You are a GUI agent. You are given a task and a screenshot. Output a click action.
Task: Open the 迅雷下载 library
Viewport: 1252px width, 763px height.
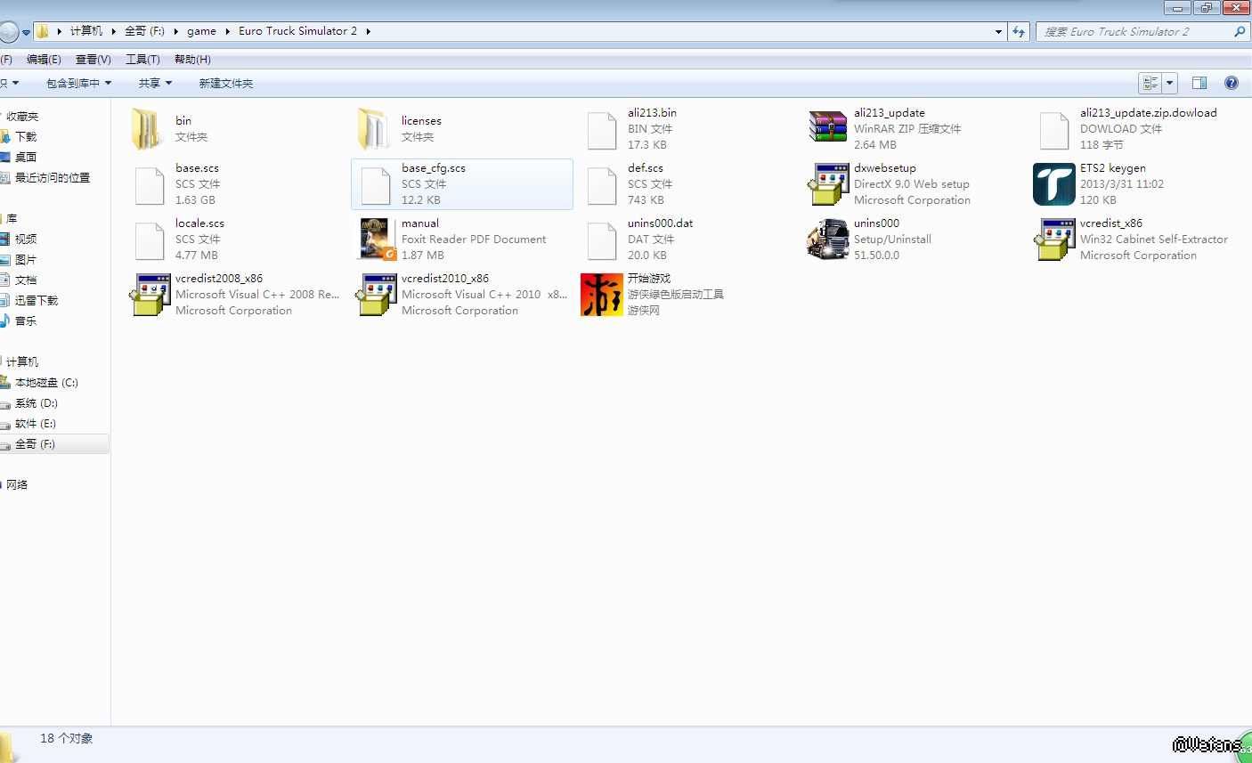[x=37, y=300]
